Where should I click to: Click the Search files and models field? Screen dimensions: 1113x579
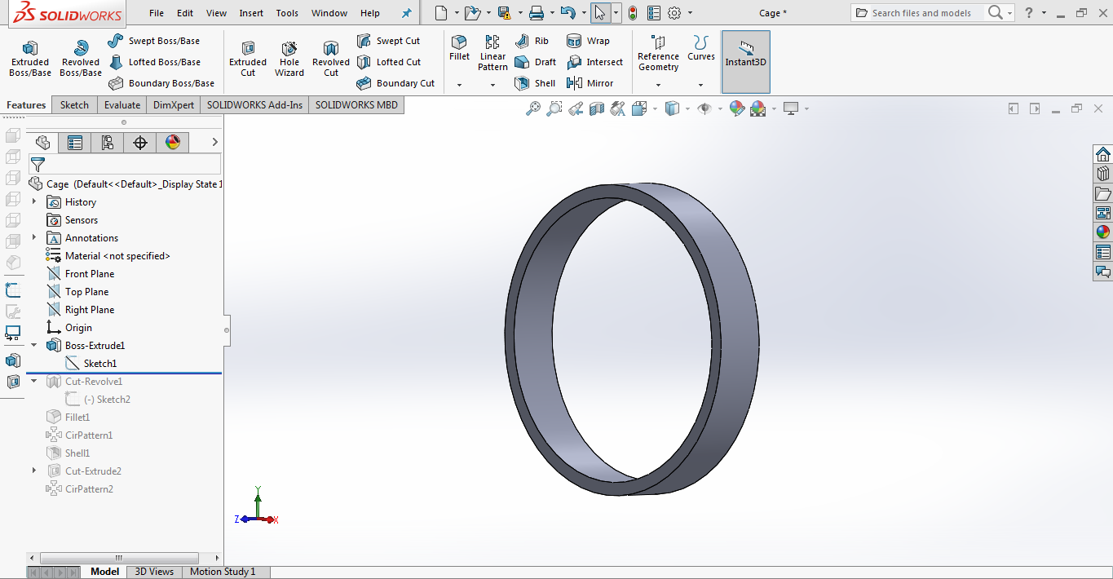pyautogui.click(x=921, y=13)
